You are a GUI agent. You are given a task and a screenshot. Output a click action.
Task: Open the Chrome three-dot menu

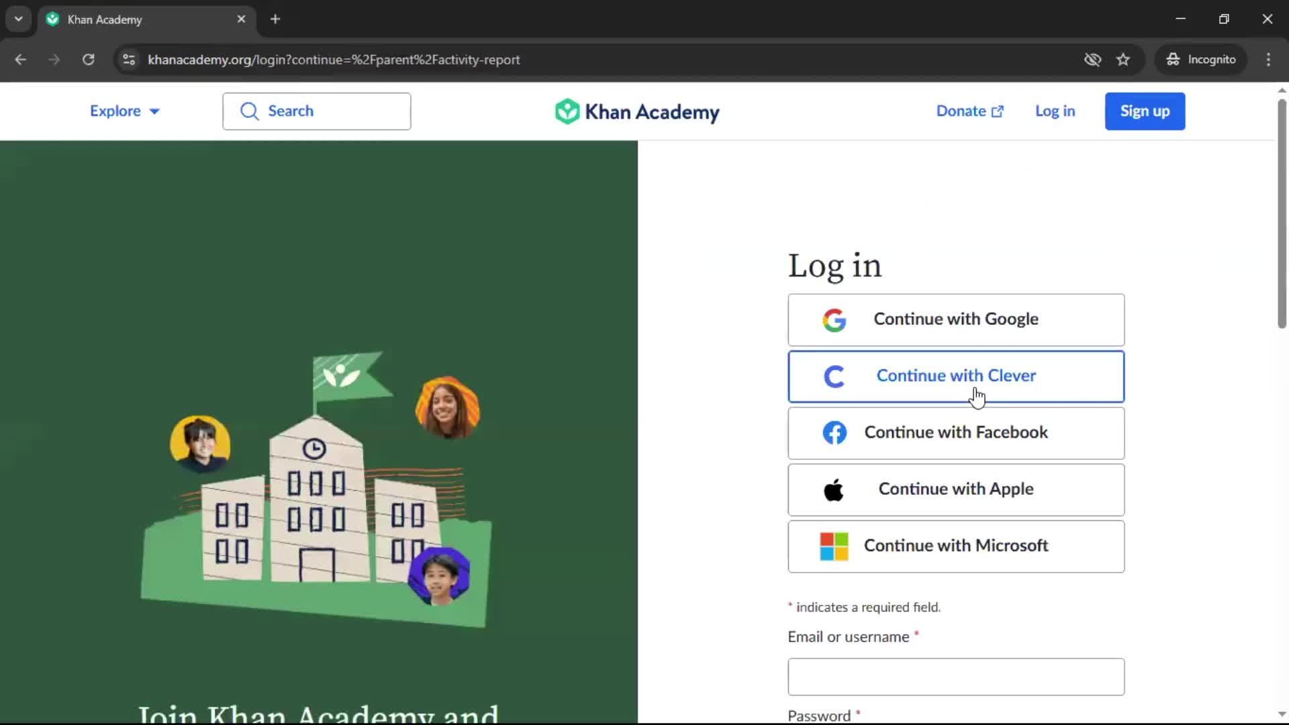click(1268, 60)
